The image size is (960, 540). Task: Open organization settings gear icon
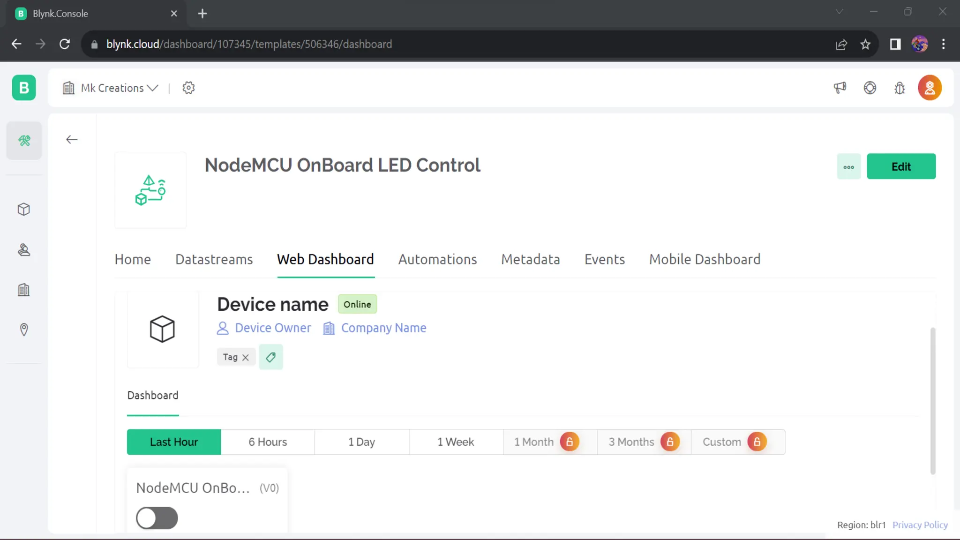tap(188, 88)
